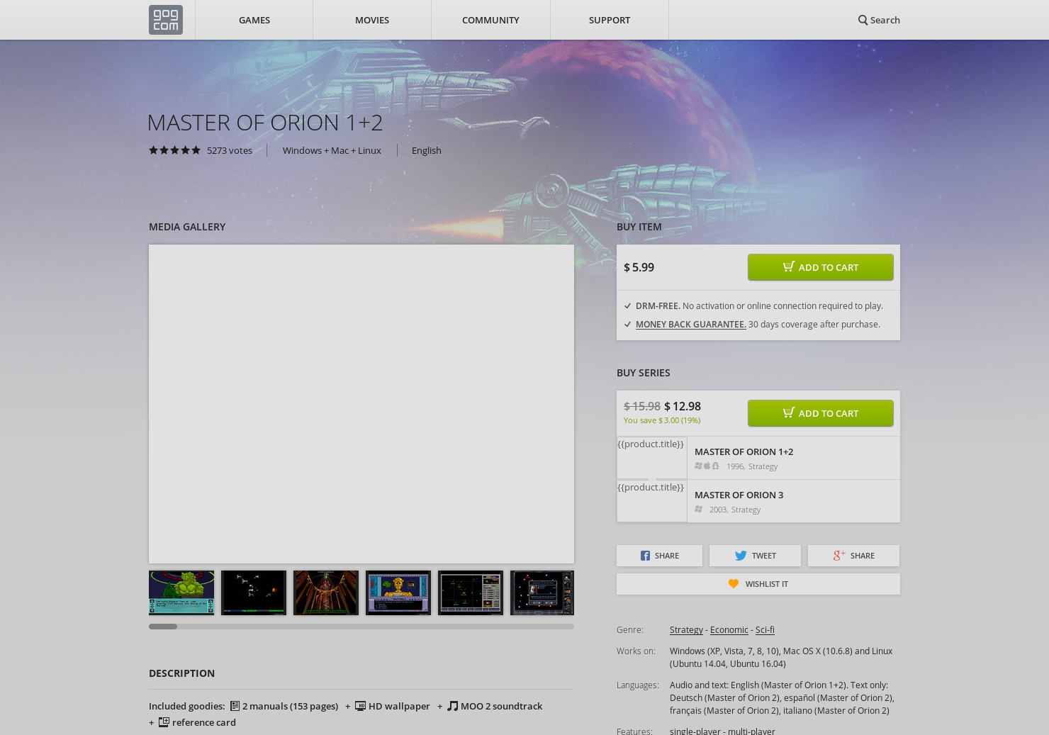Open the Movies section
This screenshot has width=1049, height=735.
pos(371,20)
